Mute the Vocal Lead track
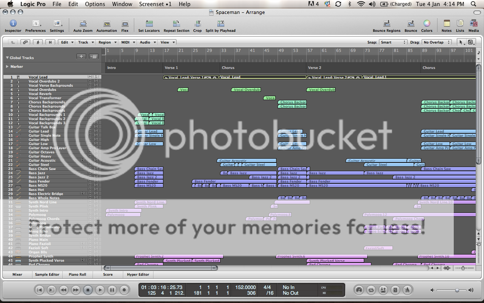The width and height of the screenshot is (484, 303). 90,77
